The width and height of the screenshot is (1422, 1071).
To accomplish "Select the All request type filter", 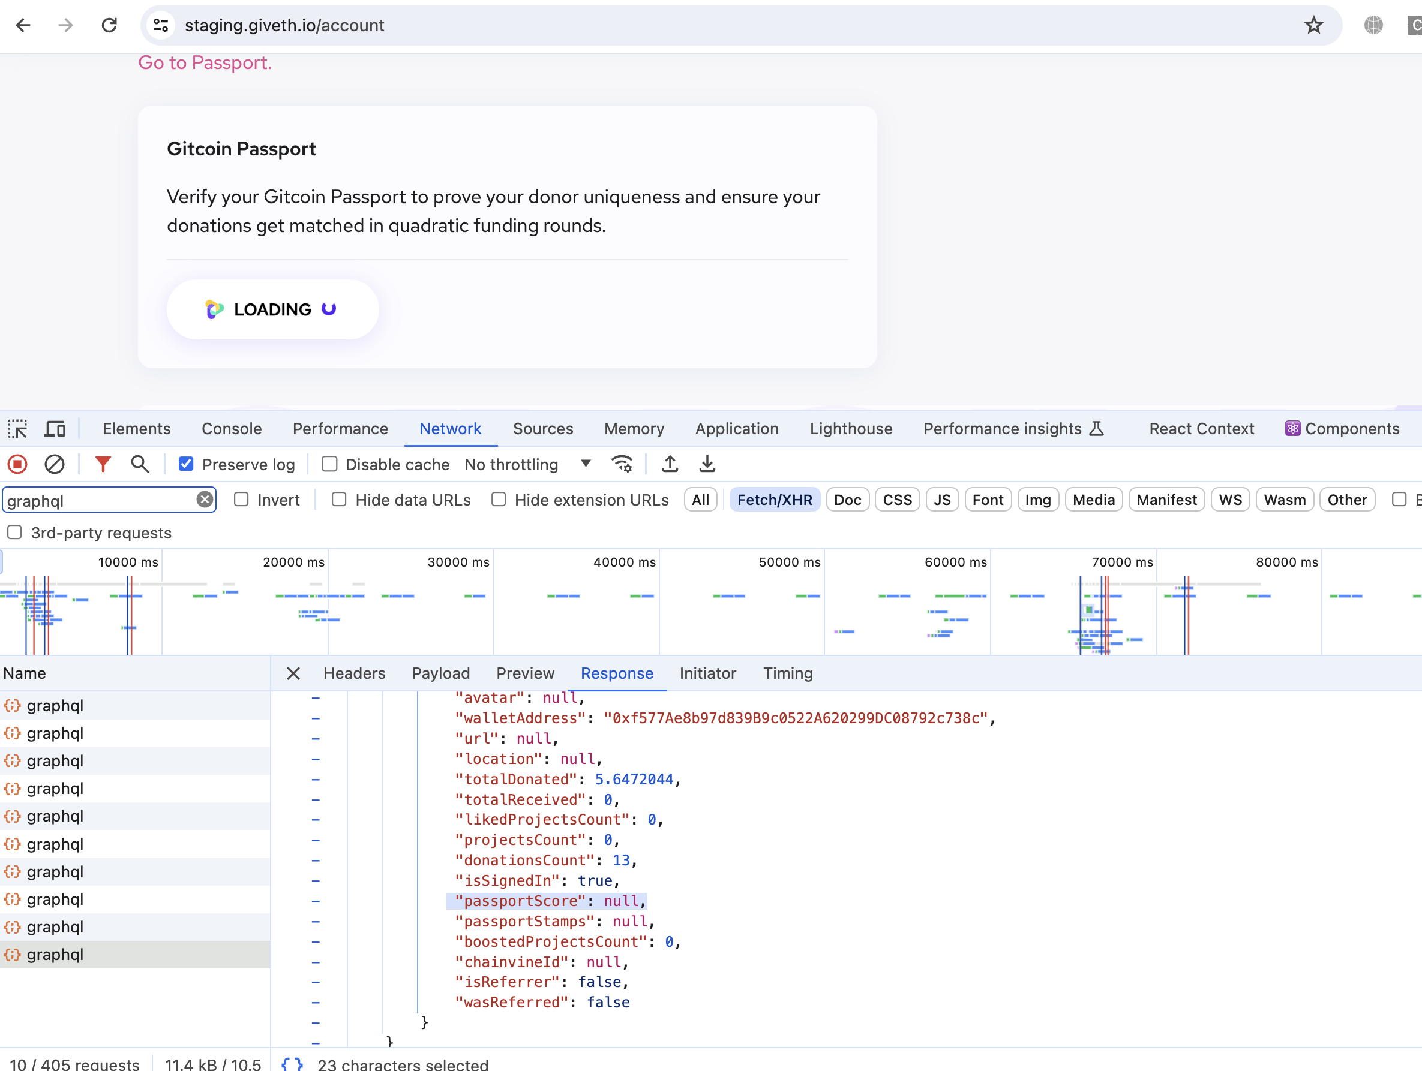I will pos(700,499).
